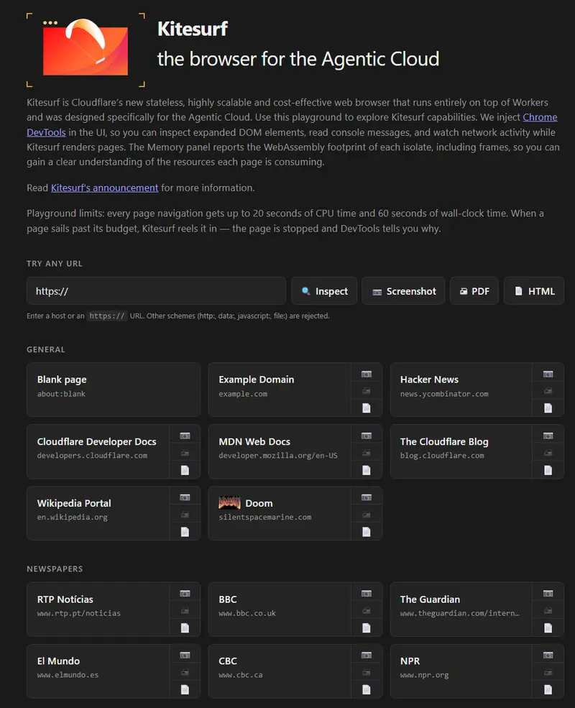
Task: Screenshot the Wikipedia Portal card
Action: pyautogui.click(x=185, y=497)
